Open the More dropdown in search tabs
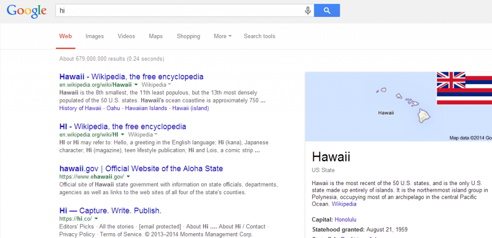This screenshot has height=238, width=492. pos(222,36)
